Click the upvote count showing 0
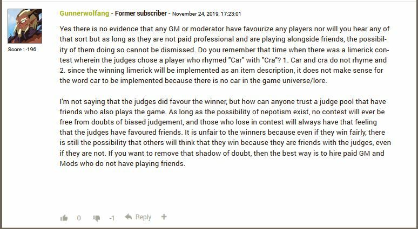 click(x=79, y=218)
